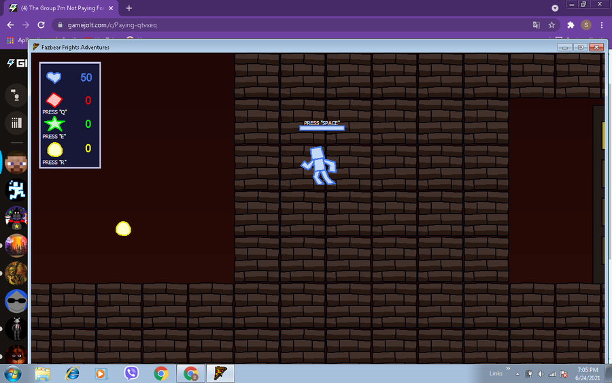Go forward in browser history
The width and height of the screenshot is (612, 383).
click(x=26, y=25)
